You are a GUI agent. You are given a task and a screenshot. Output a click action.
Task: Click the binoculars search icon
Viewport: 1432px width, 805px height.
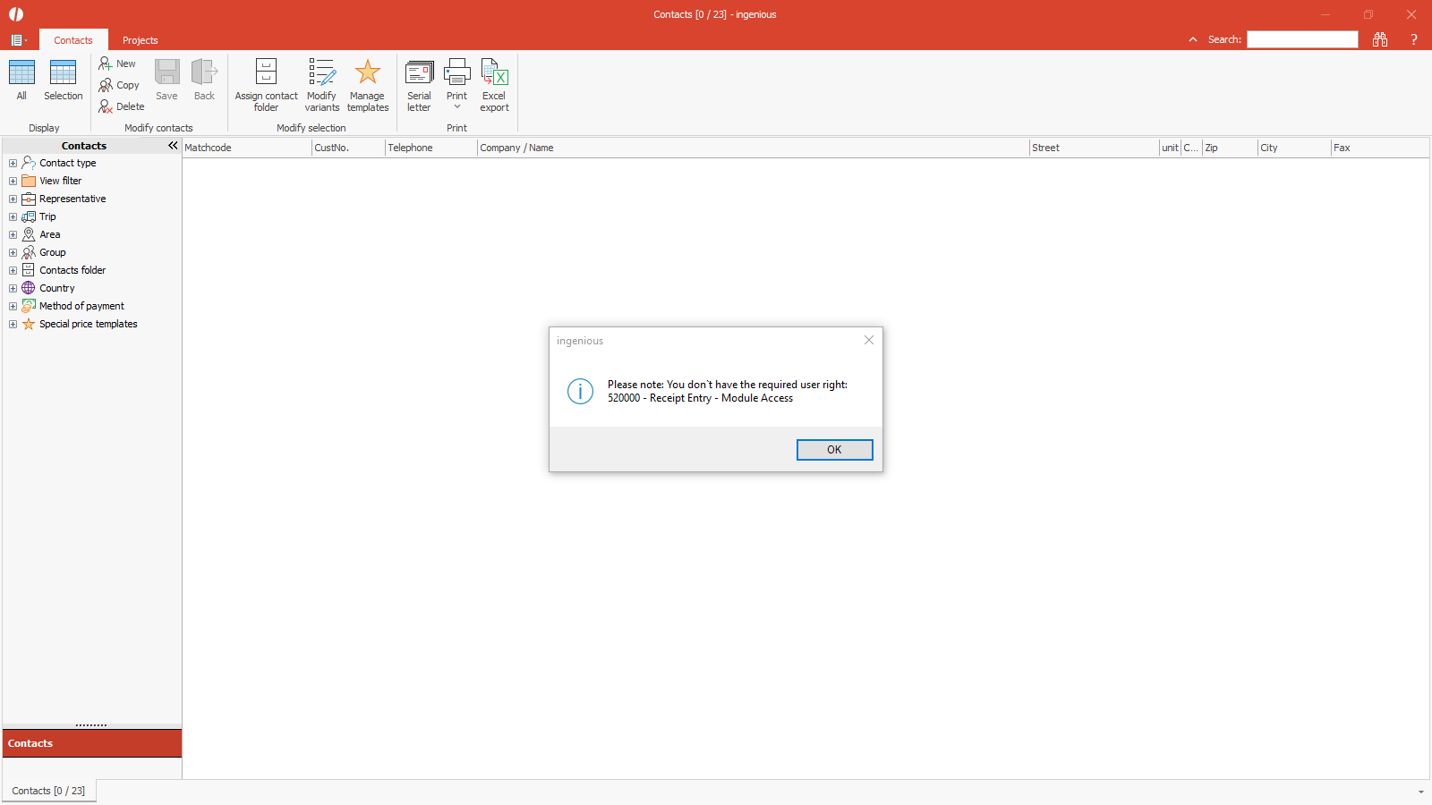[1380, 39]
